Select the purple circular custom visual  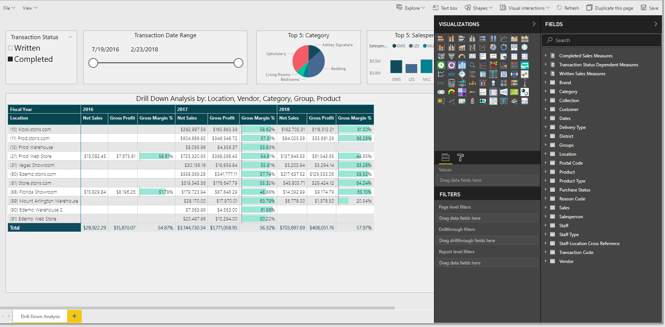point(452,65)
